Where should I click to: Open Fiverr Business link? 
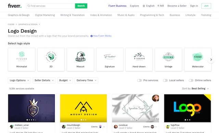[x=117, y=6]
